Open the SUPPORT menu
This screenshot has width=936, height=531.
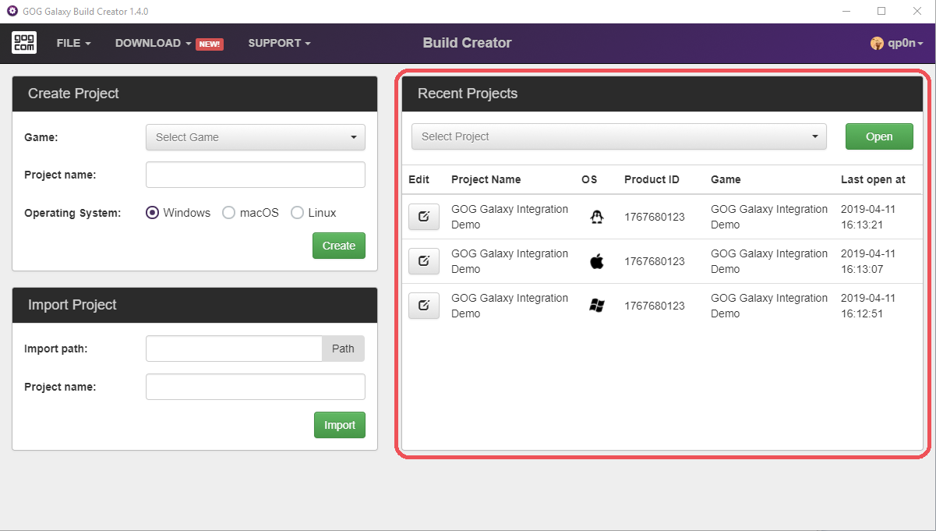(x=280, y=44)
